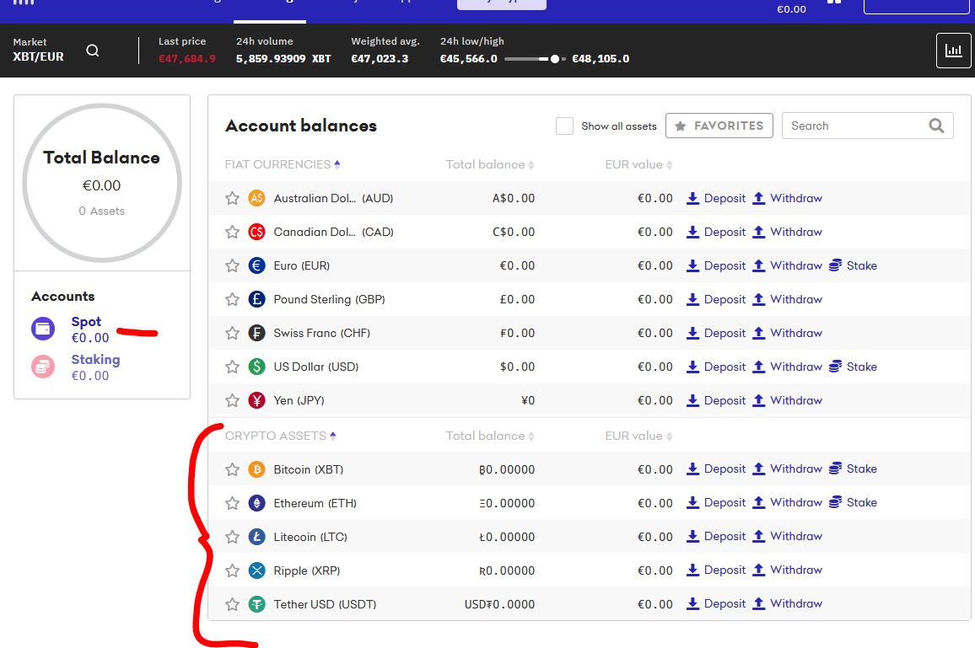Viewport: 975px width, 648px height.
Task: Toggle favorite star for Euro
Action: (233, 265)
